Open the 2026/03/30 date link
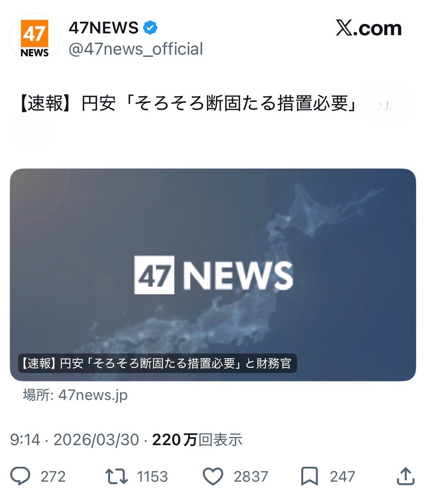Image resolution: width=426 pixels, height=498 pixels. point(96,440)
